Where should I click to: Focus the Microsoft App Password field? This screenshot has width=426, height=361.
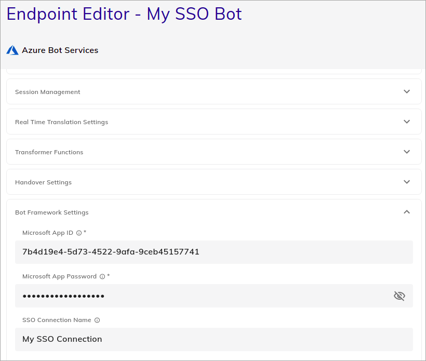214,296
